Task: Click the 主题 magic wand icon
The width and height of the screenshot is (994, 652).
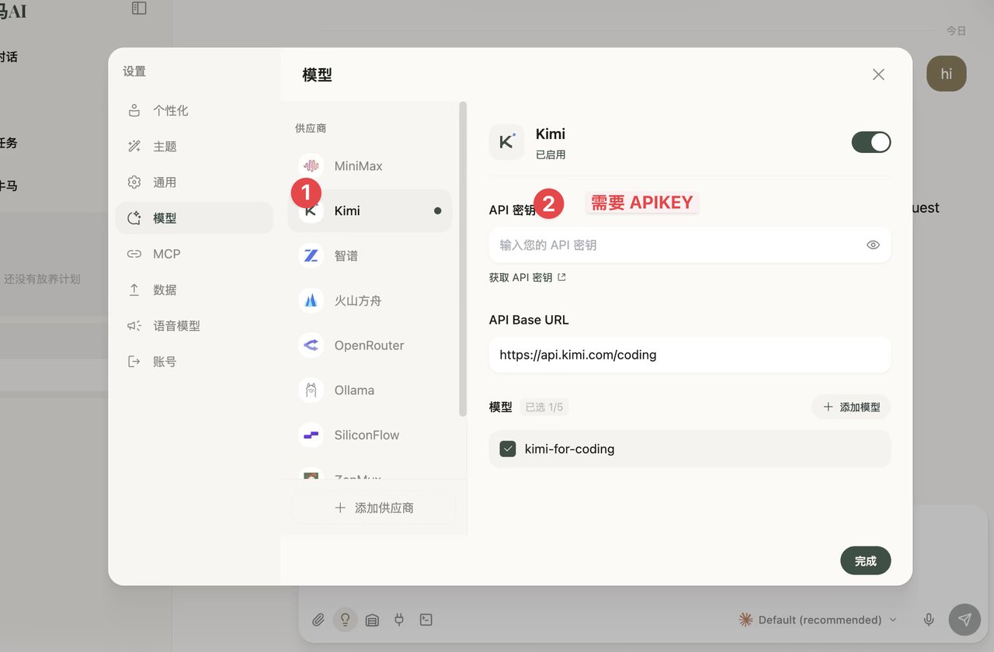Action: 134,146
